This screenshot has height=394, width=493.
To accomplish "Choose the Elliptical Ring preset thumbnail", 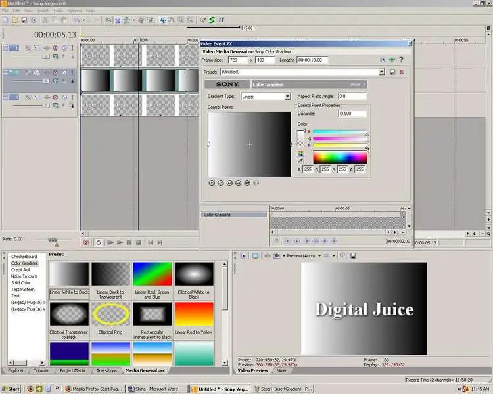I will coord(110,314).
